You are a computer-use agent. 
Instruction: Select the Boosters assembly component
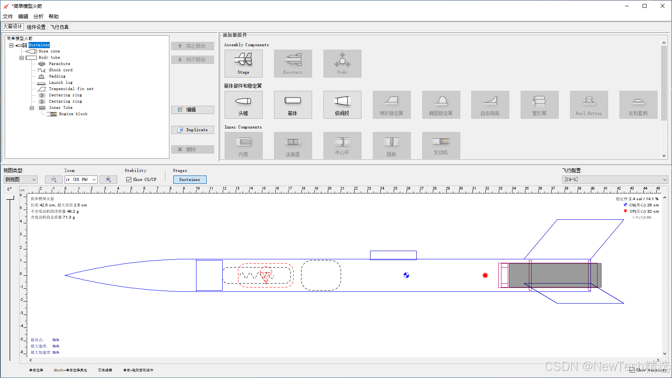pyautogui.click(x=293, y=63)
